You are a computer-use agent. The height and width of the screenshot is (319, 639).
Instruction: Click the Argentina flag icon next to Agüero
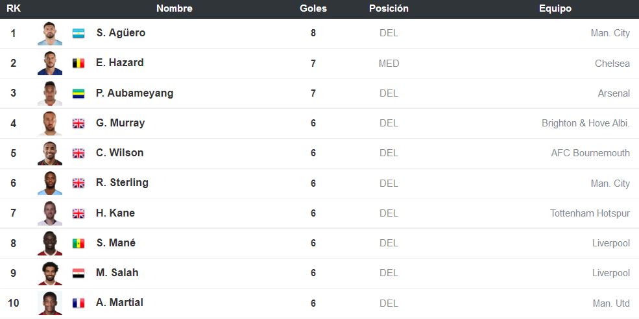pyautogui.click(x=78, y=34)
